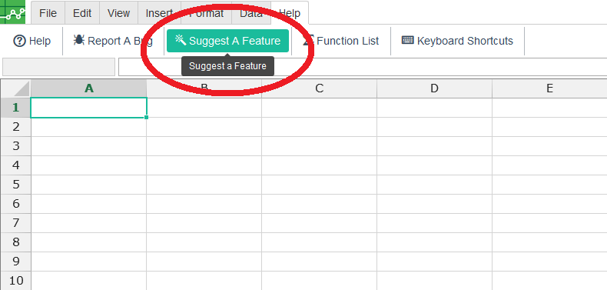Viewport: 607px width, 290px height.
Task: Click the fill handle of cell A1
Action: 146,117
